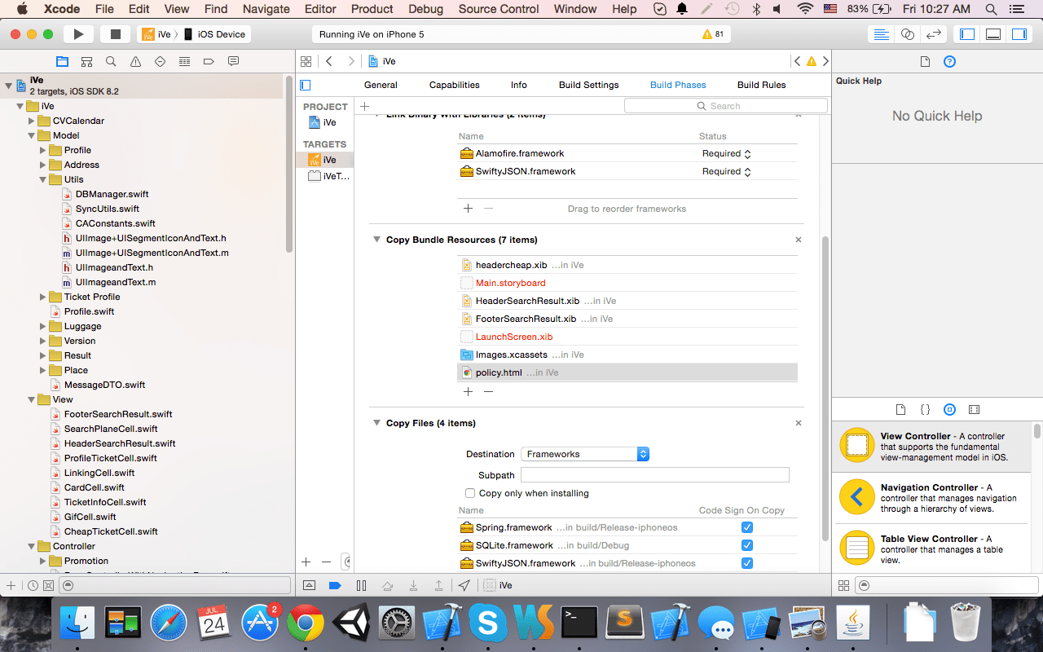
Task: Switch to the Assistant editor
Action: click(x=907, y=34)
